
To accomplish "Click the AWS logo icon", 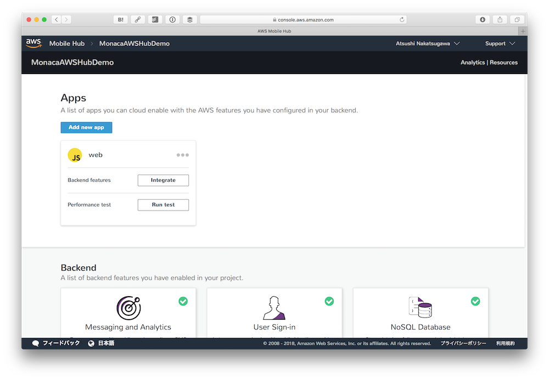I will tap(33, 43).
